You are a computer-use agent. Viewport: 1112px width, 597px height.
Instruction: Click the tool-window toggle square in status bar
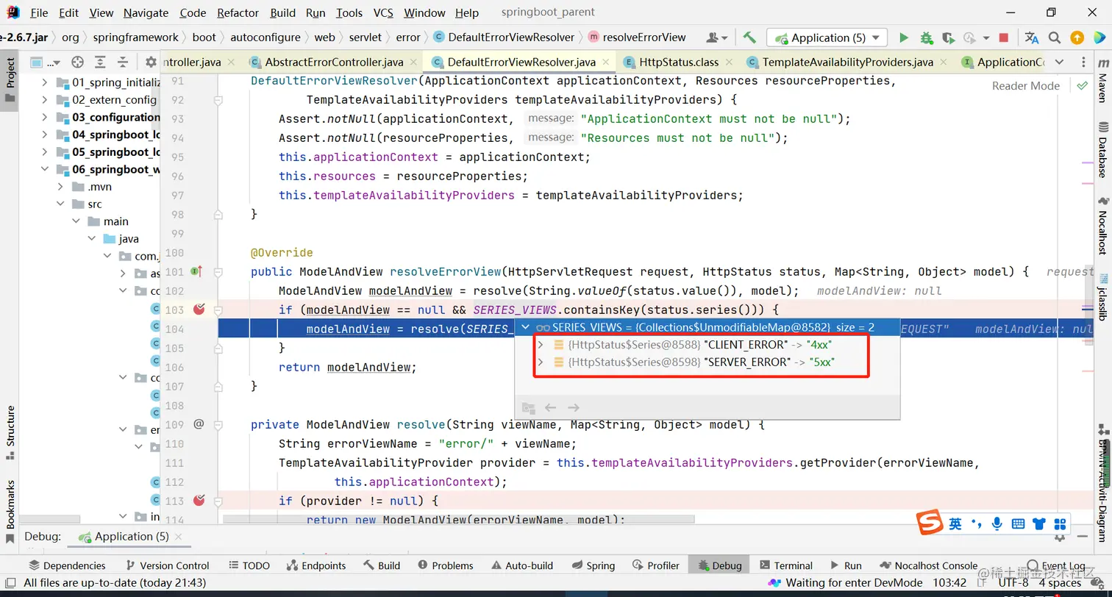pyautogui.click(x=10, y=583)
